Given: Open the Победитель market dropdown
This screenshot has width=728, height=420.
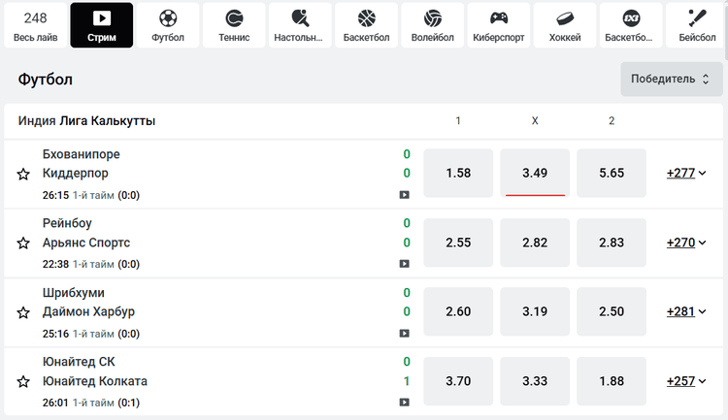Looking at the screenshot, I should pyautogui.click(x=669, y=79).
